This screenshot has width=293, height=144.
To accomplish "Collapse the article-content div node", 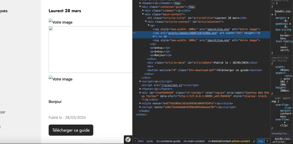I will tap(146, 22).
